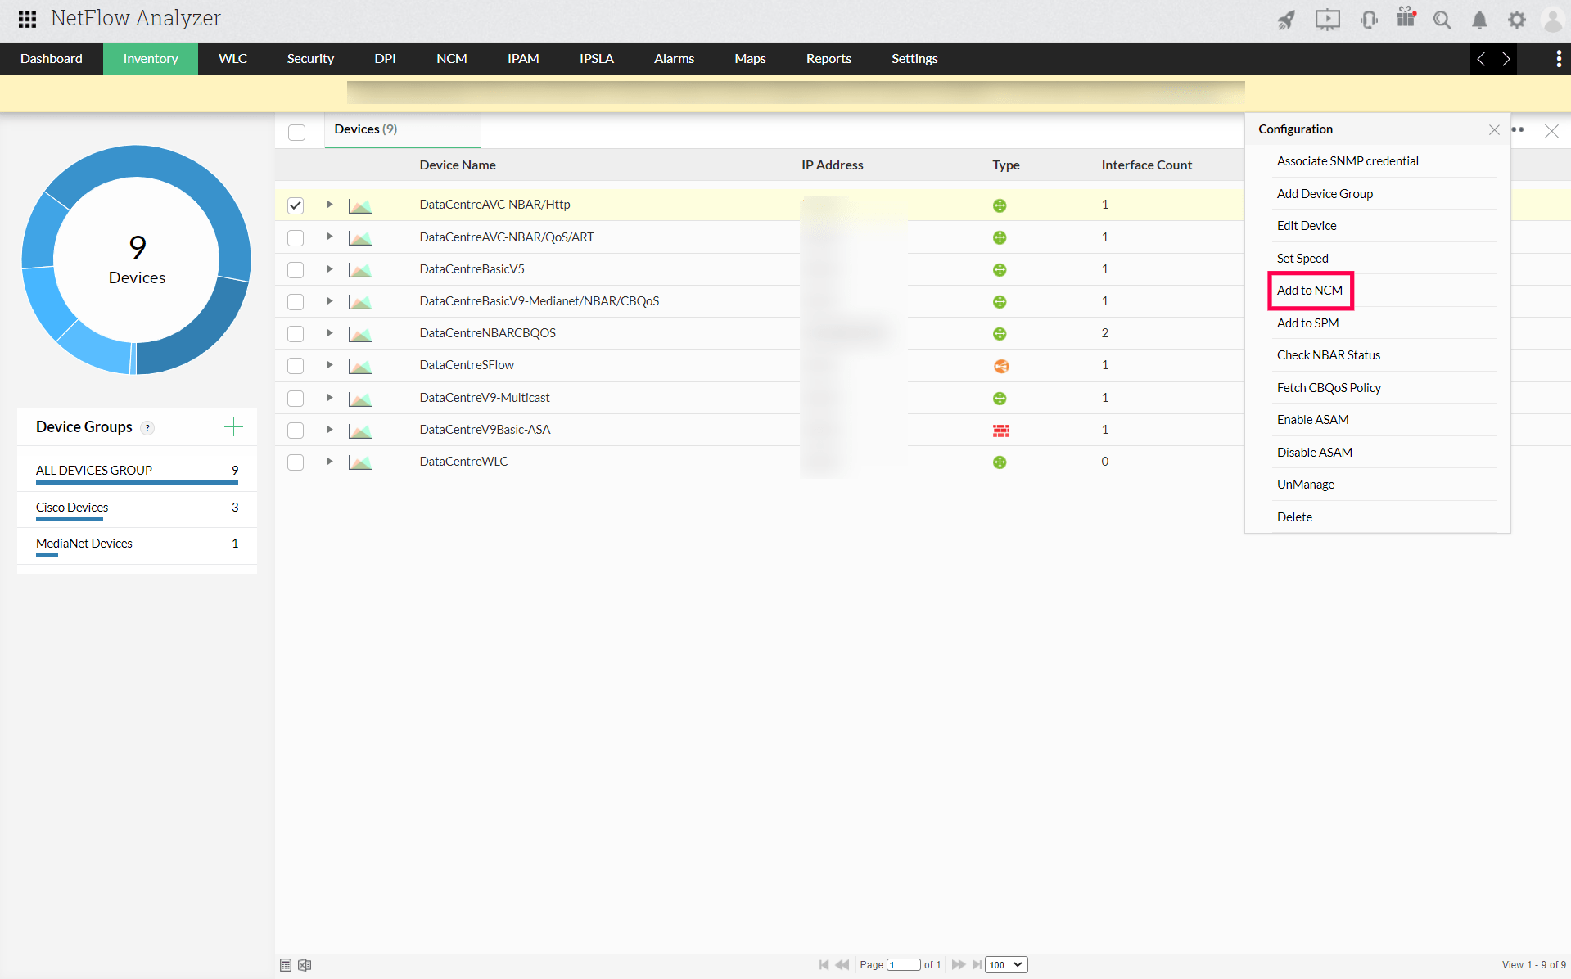The height and width of the screenshot is (979, 1571).
Task: Open the page size dropdown showing 100
Action: (1005, 964)
